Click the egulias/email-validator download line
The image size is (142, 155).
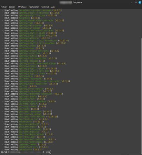point(29,139)
